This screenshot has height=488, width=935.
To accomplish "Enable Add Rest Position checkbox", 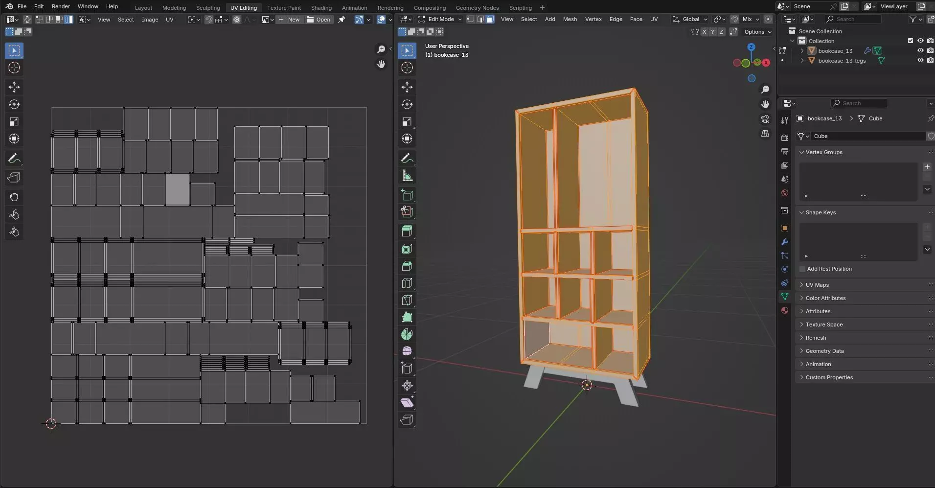I will point(802,269).
